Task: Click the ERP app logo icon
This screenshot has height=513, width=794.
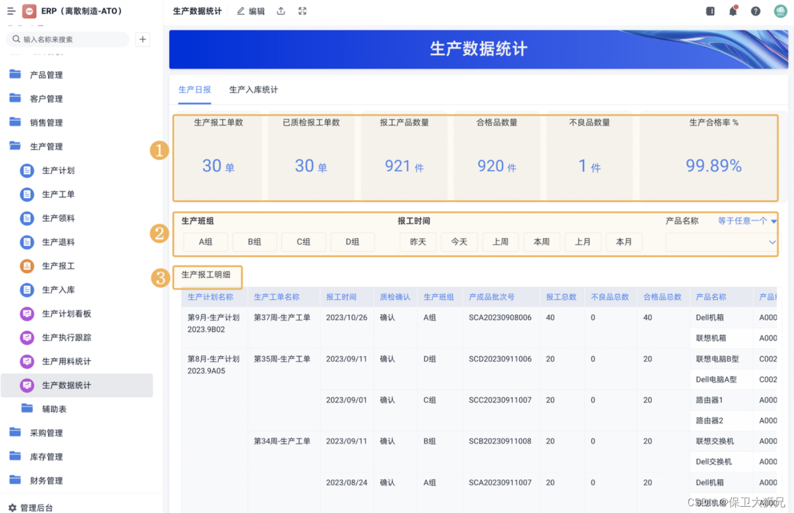Action: (30, 11)
